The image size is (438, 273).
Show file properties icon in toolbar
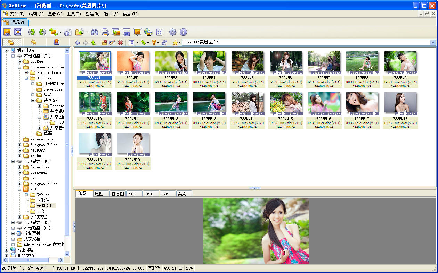68,32
